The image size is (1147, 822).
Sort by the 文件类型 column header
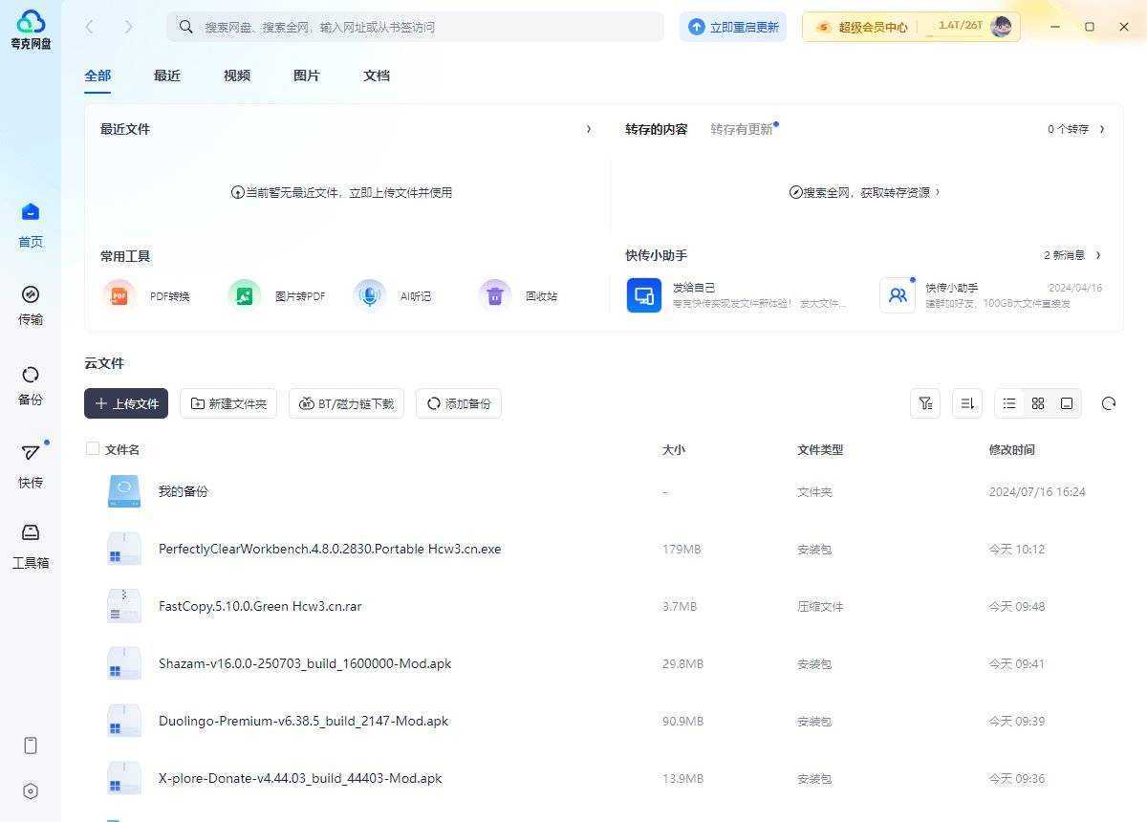(x=820, y=449)
